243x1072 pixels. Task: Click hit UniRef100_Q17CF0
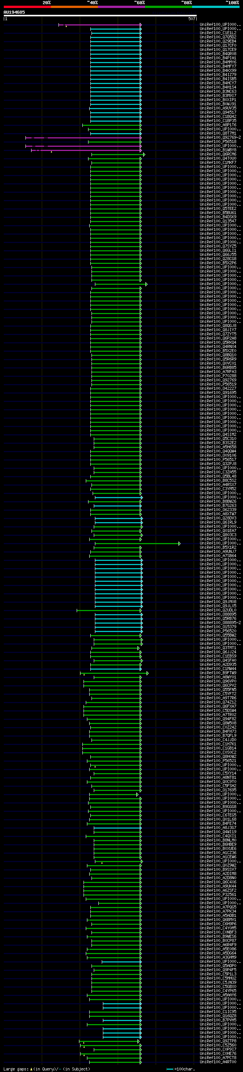pos(218,45)
